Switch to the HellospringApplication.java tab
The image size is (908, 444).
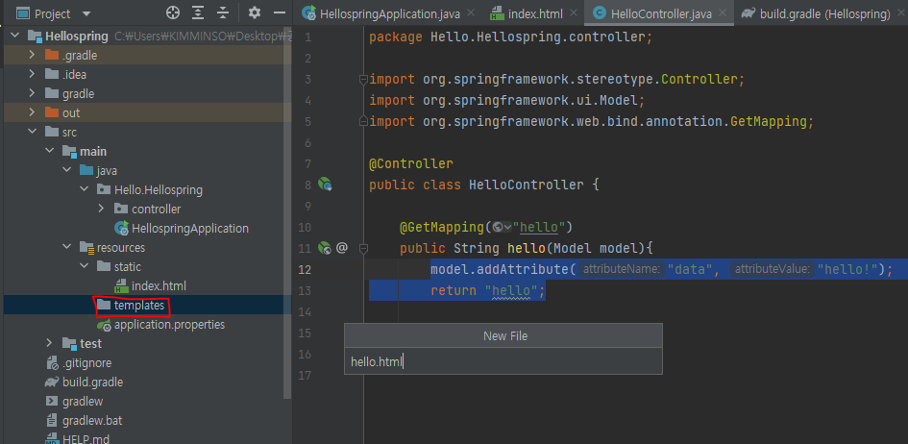[x=389, y=13]
